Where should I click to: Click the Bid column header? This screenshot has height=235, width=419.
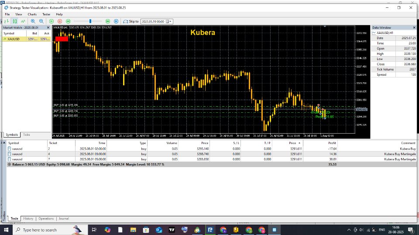tap(32, 34)
